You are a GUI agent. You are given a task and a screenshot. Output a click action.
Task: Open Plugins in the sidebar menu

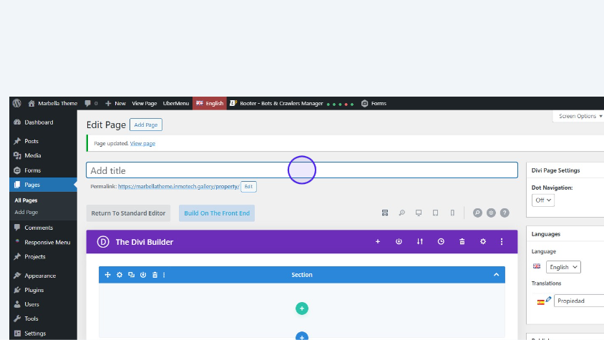(x=34, y=290)
